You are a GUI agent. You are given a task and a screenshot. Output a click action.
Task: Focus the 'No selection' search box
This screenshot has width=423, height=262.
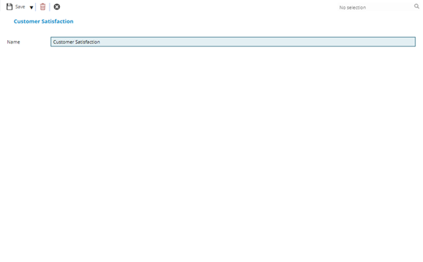tap(376, 7)
